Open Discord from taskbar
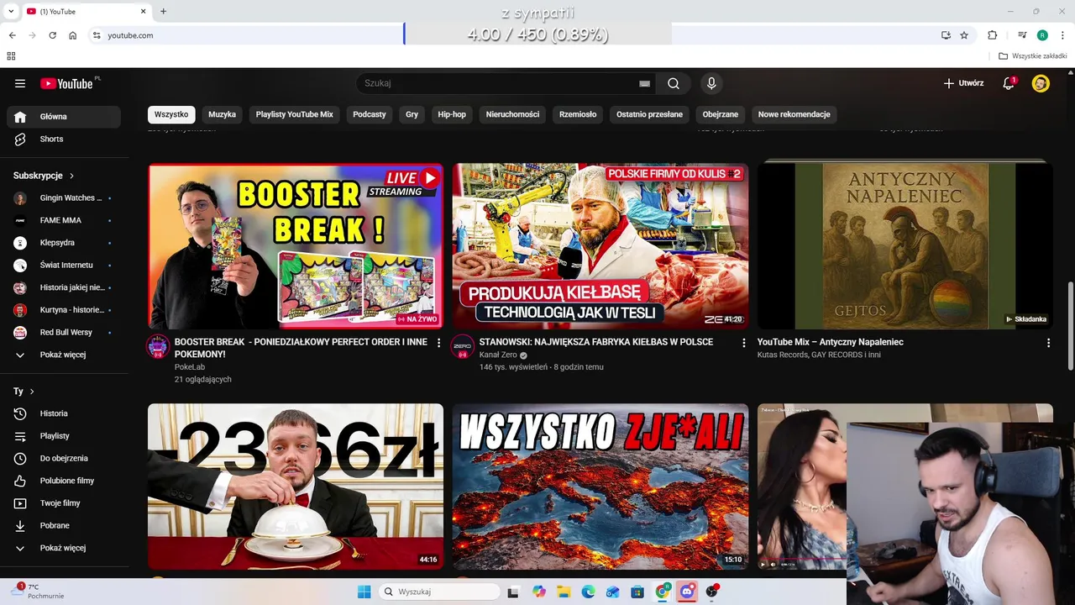1075x605 pixels. tap(687, 592)
